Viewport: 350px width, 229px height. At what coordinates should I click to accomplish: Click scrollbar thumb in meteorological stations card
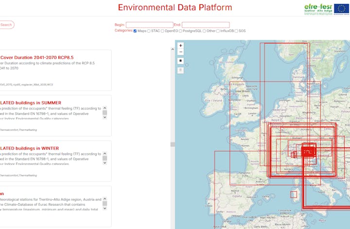[x=105, y=204]
